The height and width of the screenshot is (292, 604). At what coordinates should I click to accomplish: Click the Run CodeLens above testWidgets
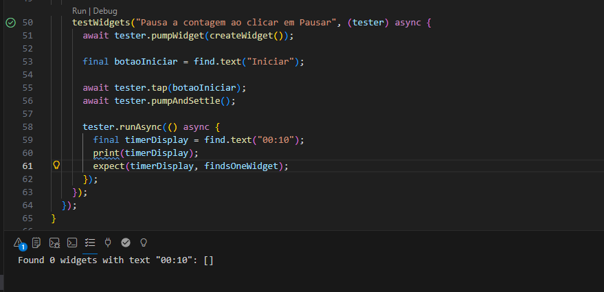tap(79, 11)
